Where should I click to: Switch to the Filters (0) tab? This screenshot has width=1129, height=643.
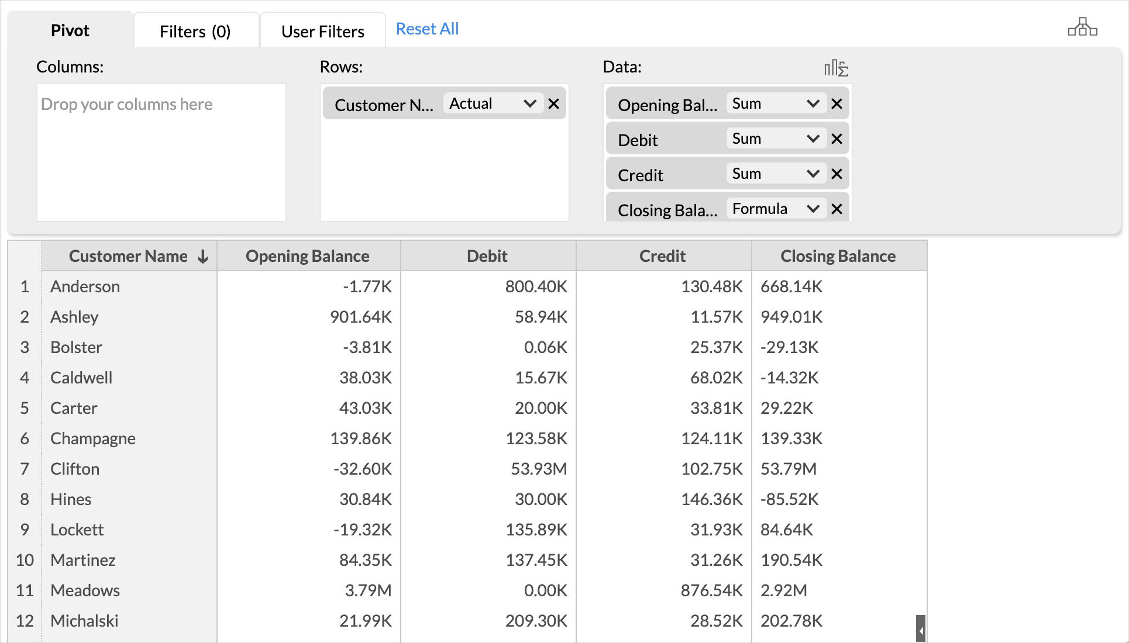[195, 31]
